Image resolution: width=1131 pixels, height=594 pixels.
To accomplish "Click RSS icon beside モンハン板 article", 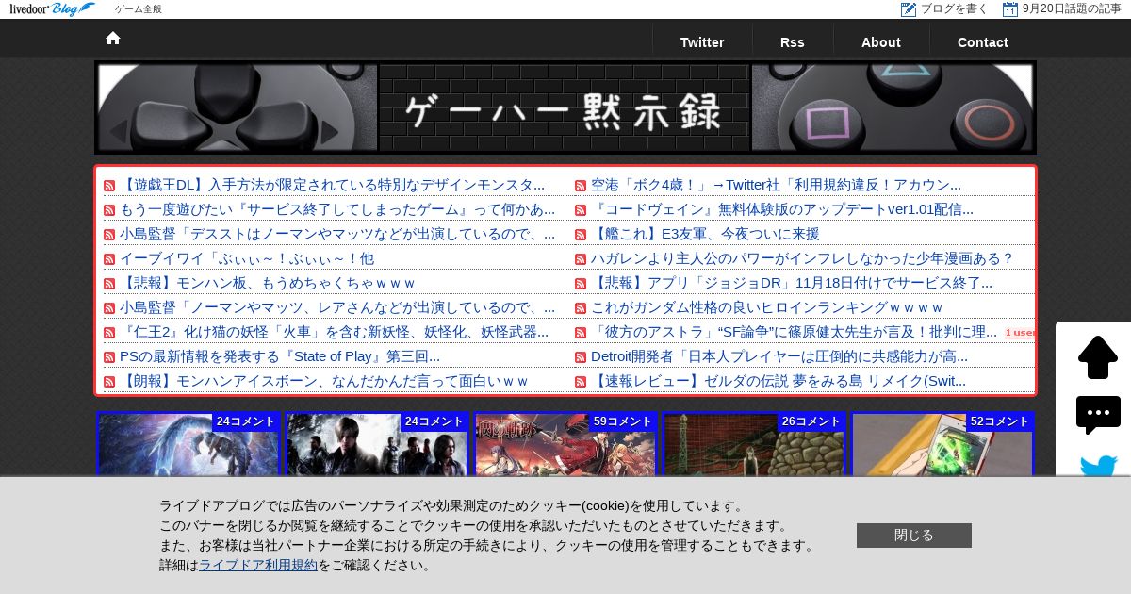I will pyautogui.click(x=109, y=284).
